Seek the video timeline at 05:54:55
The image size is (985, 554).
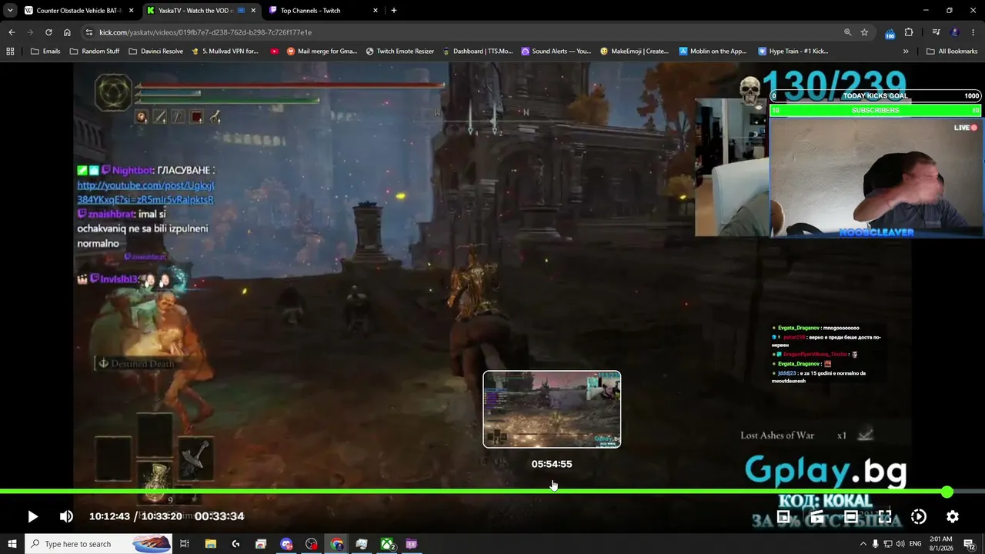click(x=552, y=491)
